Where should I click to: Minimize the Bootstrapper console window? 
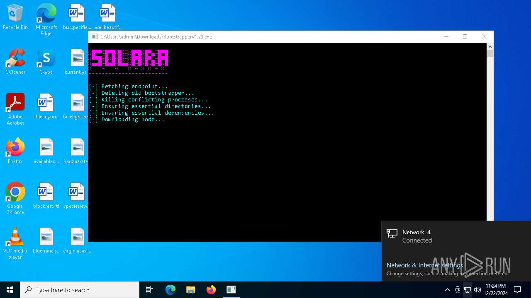tap(446, 36)
